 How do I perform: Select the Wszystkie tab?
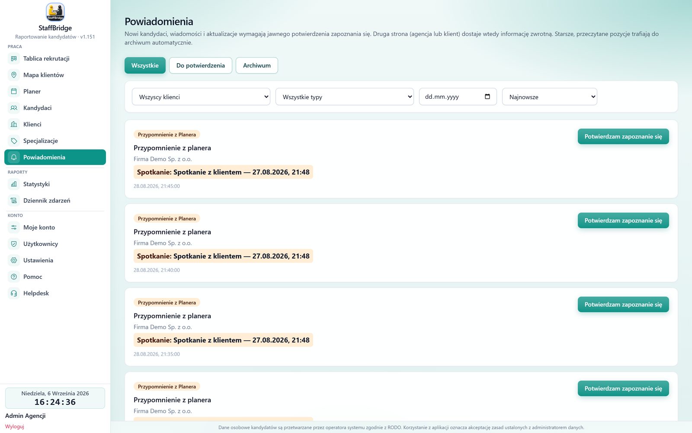[x=145, y=65]
